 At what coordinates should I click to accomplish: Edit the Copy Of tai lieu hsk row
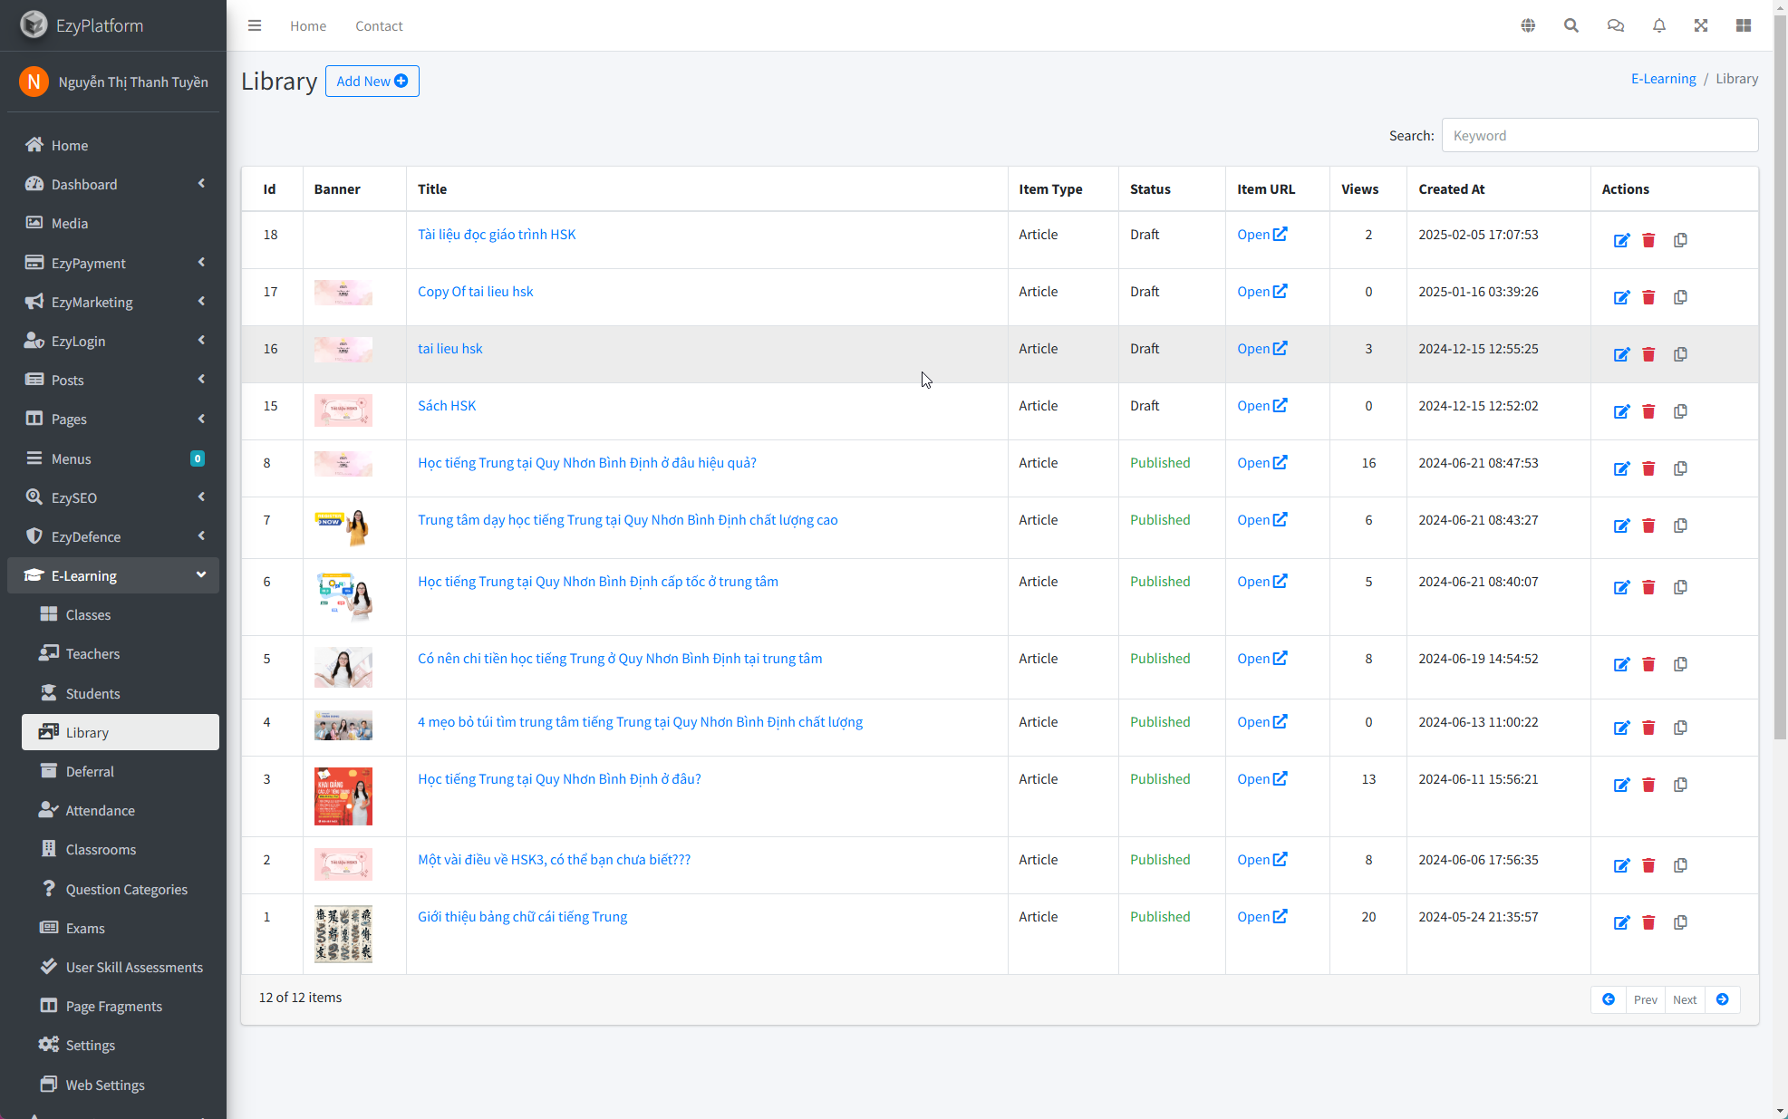(1621, 297)
